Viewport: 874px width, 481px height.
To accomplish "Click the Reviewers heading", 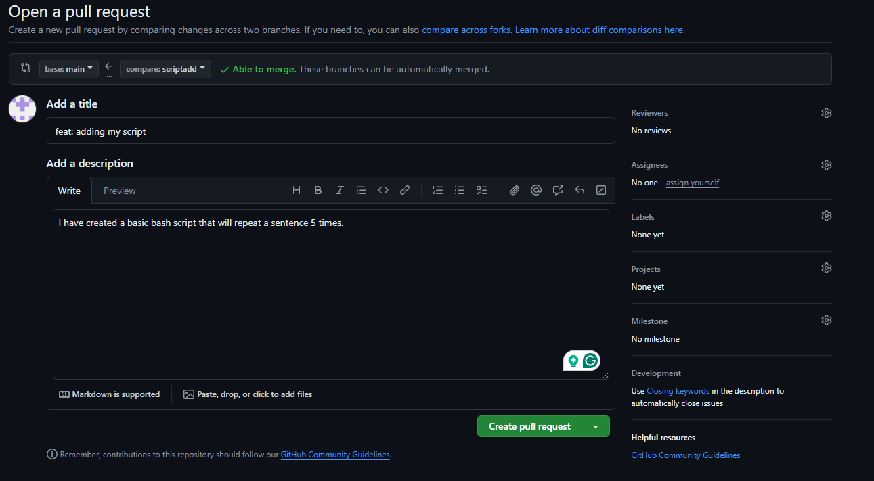I will (x=649, y=113).
